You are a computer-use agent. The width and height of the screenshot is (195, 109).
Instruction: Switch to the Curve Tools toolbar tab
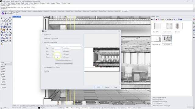click(61, 11)
